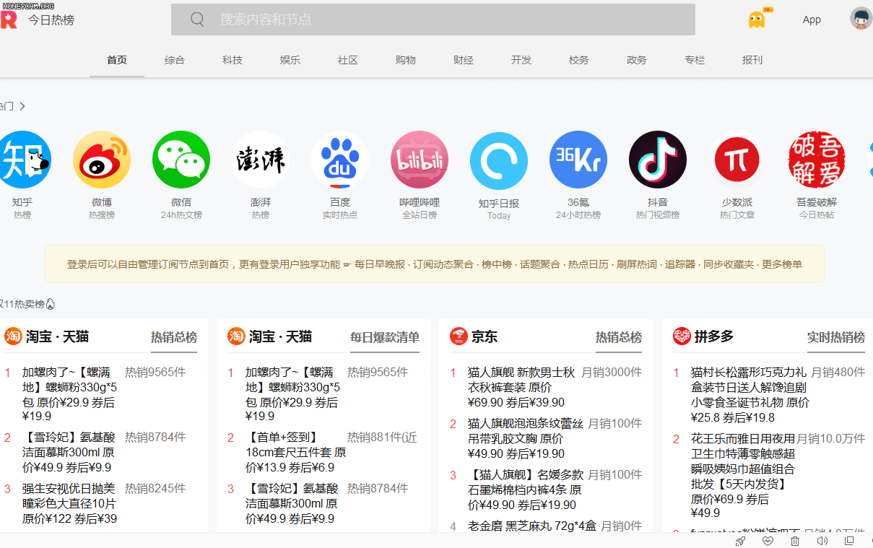Click the red R site logo

[8, 19]
